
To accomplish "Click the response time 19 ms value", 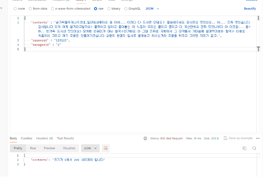I will tap(197, 138).
